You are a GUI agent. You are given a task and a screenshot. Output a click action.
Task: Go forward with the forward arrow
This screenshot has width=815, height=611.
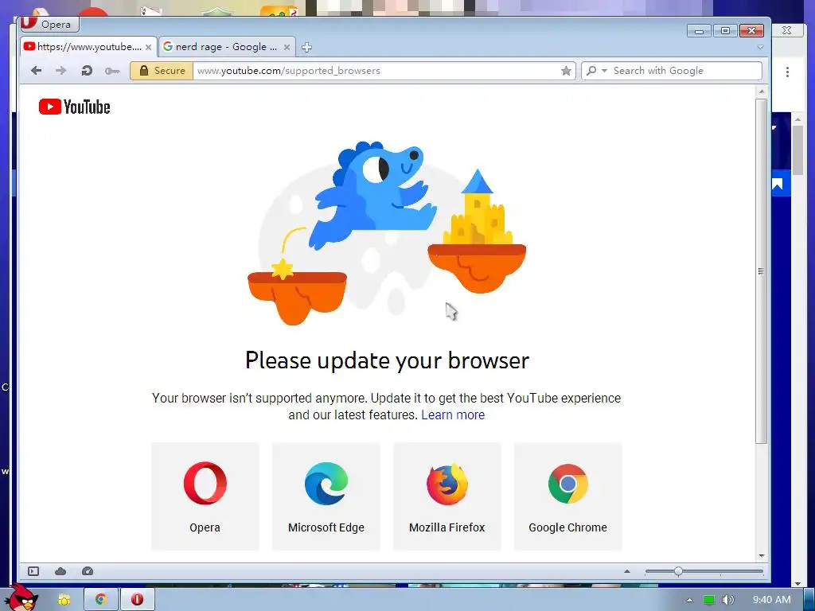60,71
